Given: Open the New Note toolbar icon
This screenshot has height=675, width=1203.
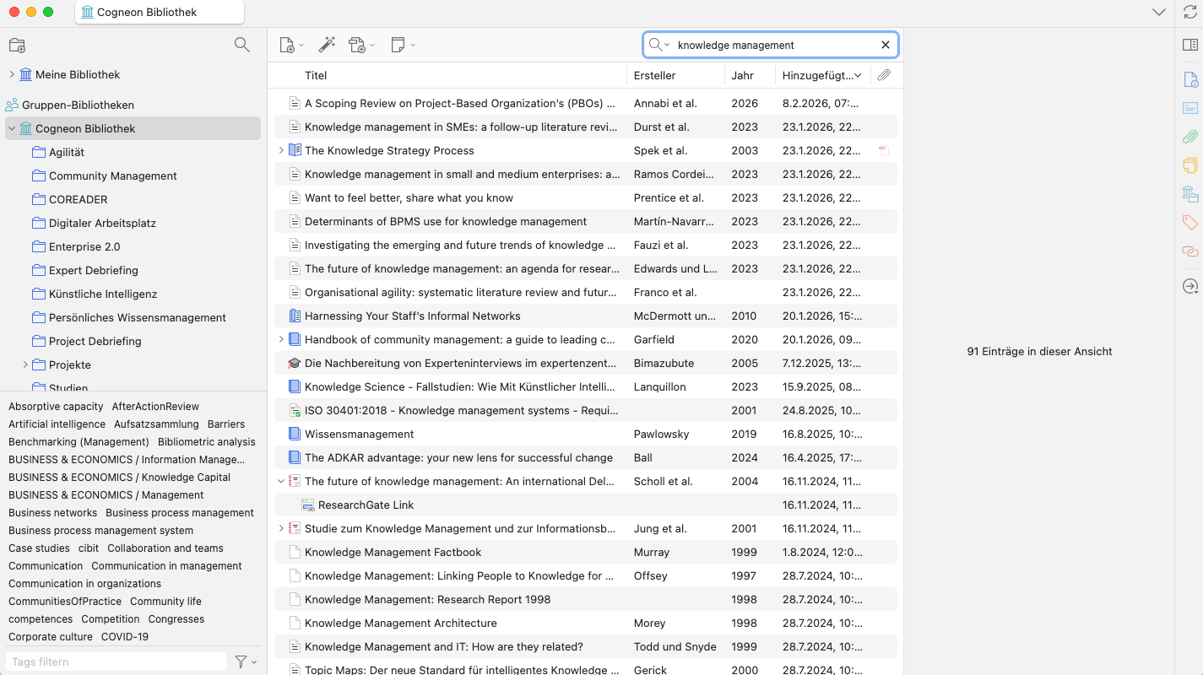Looking at the screenshot, I should point(399,45).
